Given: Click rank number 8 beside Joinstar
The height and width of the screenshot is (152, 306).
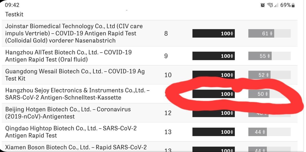Looking at the screenshot, I should click(x=166, y=33).
